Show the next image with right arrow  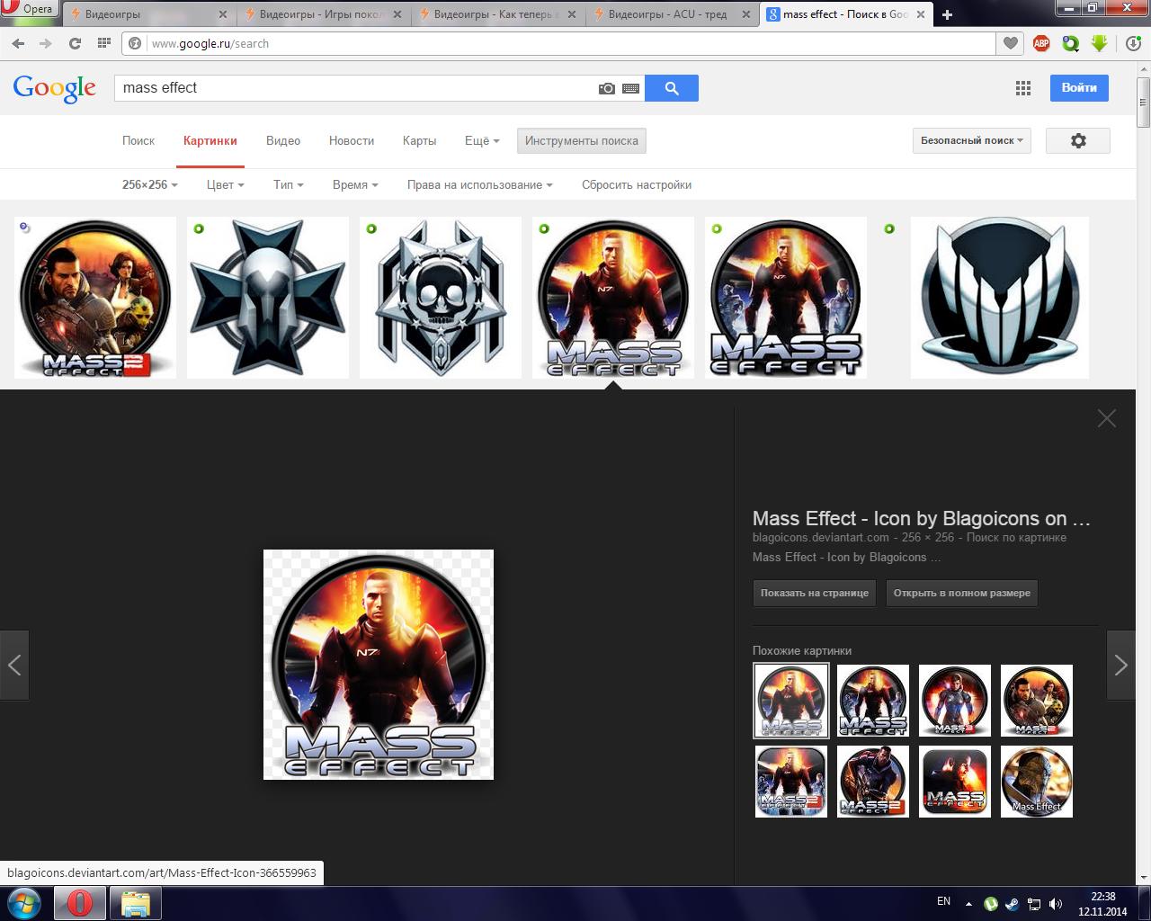1120,666
